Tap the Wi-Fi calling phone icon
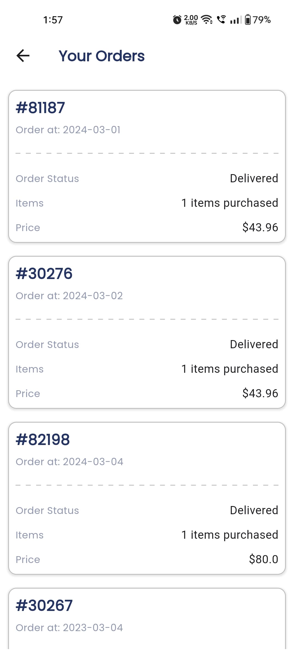This screenshot has width=294, height=654. 221,20
